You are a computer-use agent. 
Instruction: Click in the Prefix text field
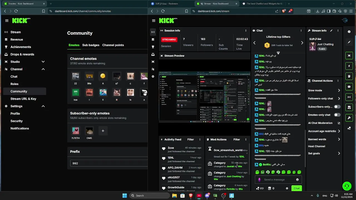click(x=109, y=163)
